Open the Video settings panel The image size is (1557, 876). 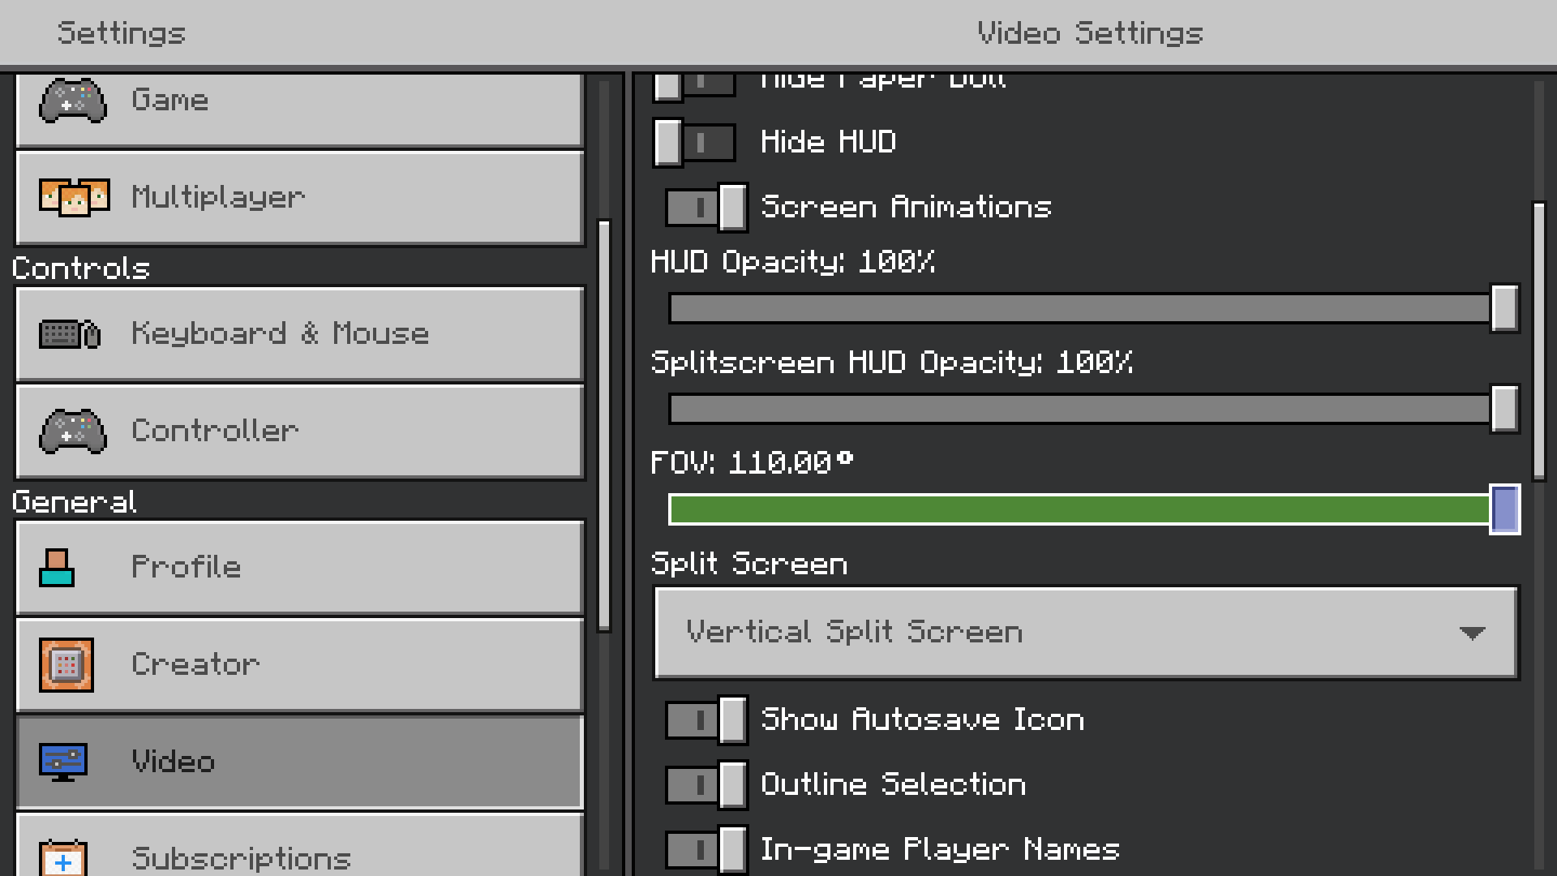299,761
